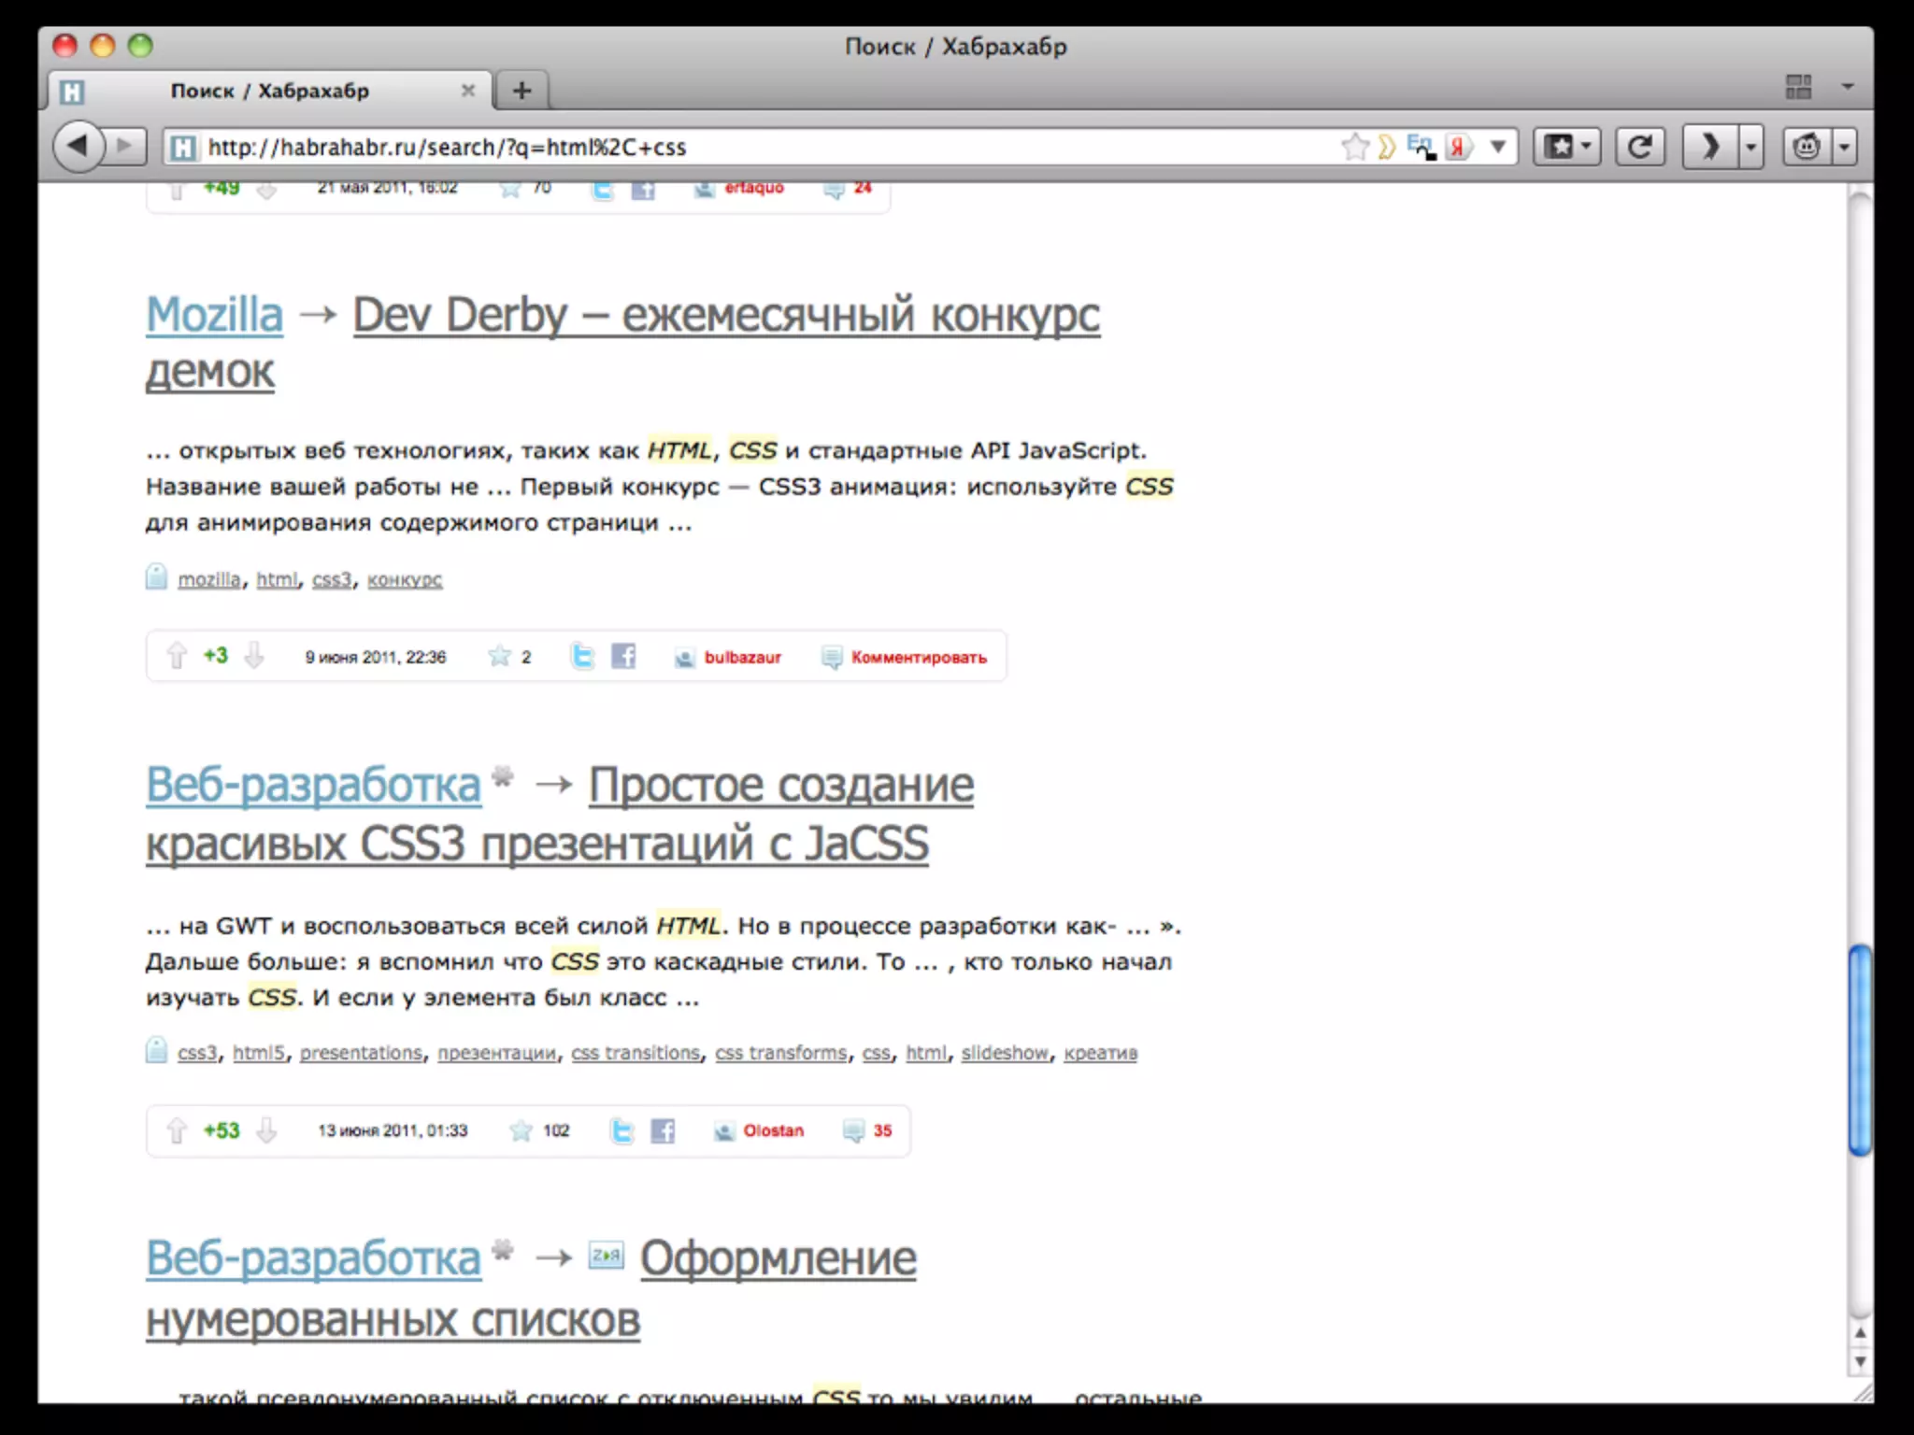This screenshot has width=1914, height=1435.
Task: Add JaCSS post to favorites star
Action: click(521, 1130)
